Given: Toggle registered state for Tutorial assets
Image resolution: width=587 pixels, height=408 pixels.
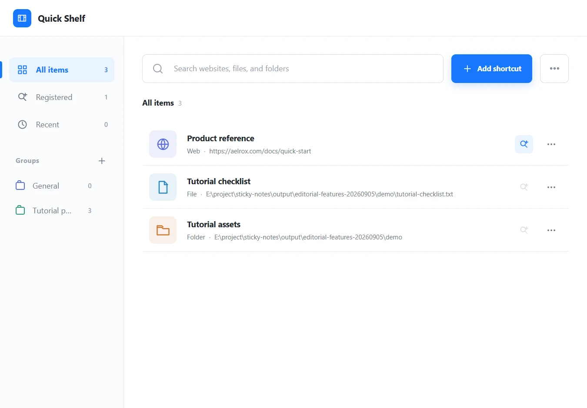Looking at the screenshot, I should pyautogui.click(x=524, y=230).
